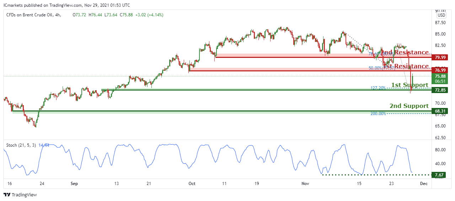The height and width of the screenshot is (201, 455).
Task: Click the Sep label on time axis
Action: coord(74,184)
